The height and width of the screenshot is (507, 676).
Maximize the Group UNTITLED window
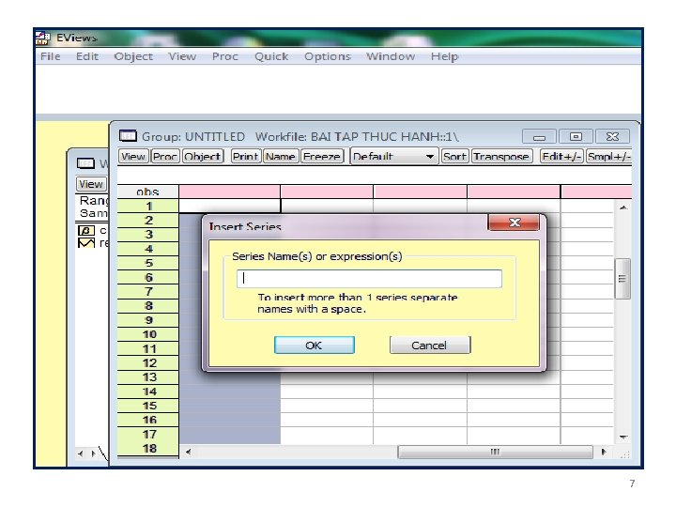coord(576,137)
